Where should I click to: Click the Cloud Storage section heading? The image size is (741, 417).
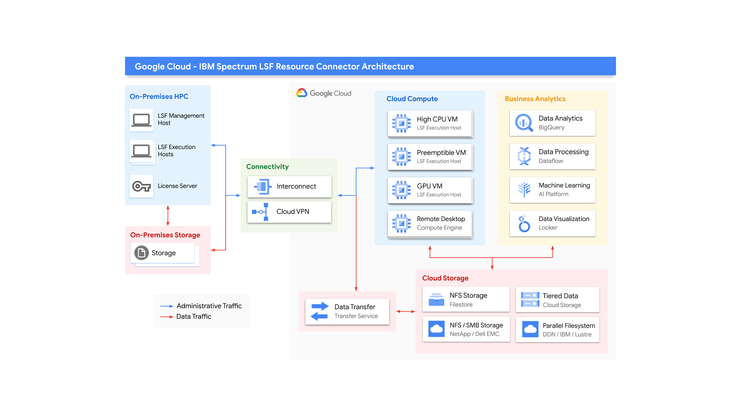pos(445,278)
